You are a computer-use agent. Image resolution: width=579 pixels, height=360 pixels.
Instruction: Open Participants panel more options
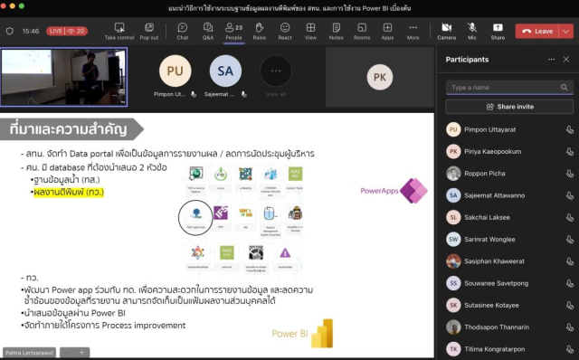click(x=551, y=60)
